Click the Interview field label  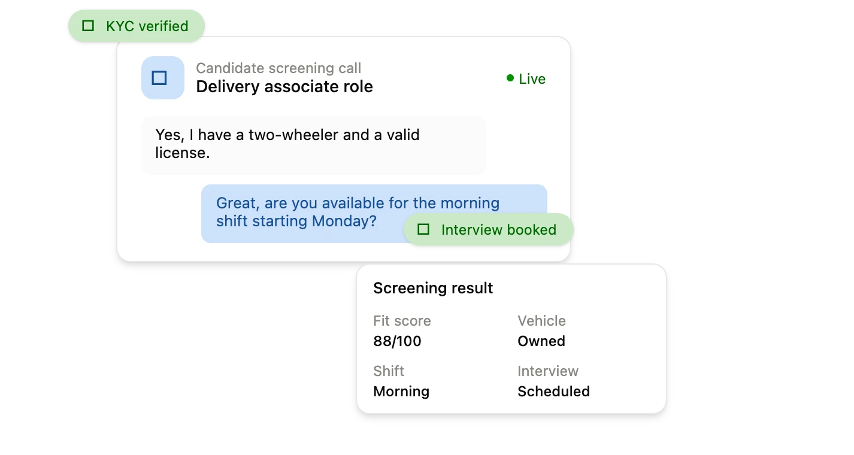pyautogui.click(x=548, y=371)
